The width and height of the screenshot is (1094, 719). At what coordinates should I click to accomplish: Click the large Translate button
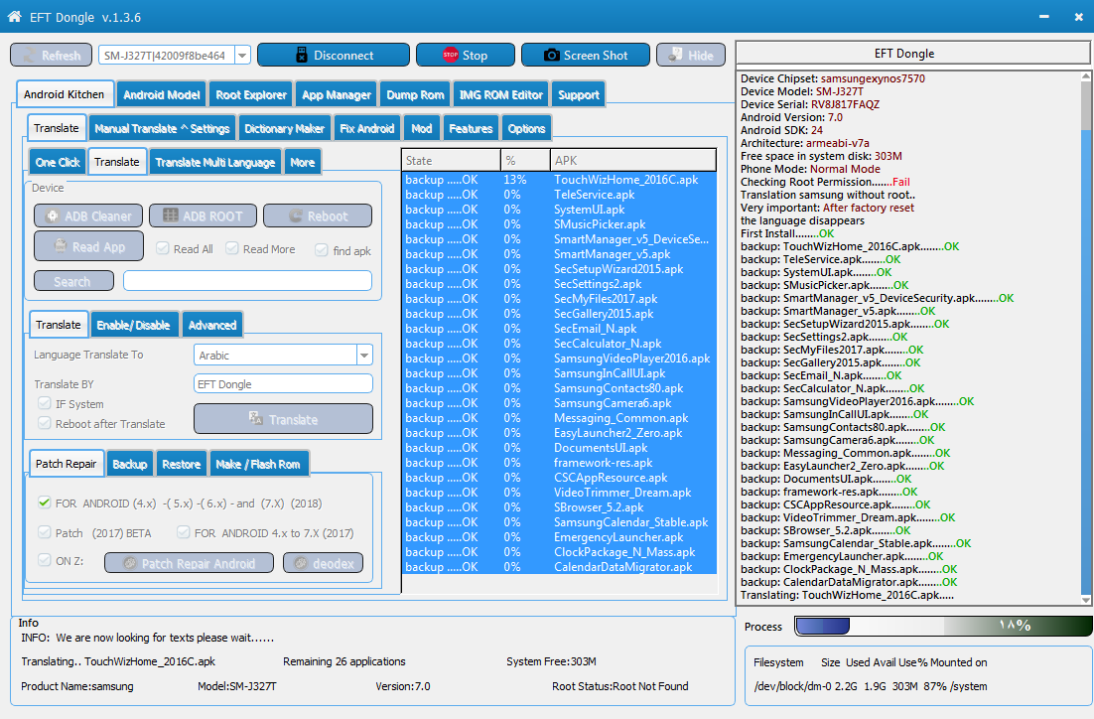point(283,419)
